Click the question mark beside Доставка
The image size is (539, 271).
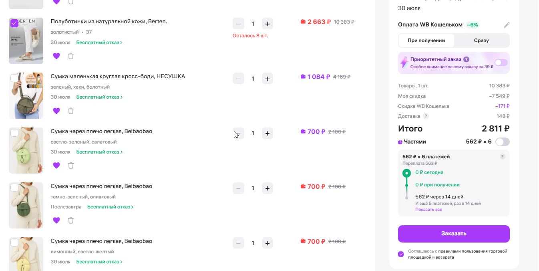(426, 116)
